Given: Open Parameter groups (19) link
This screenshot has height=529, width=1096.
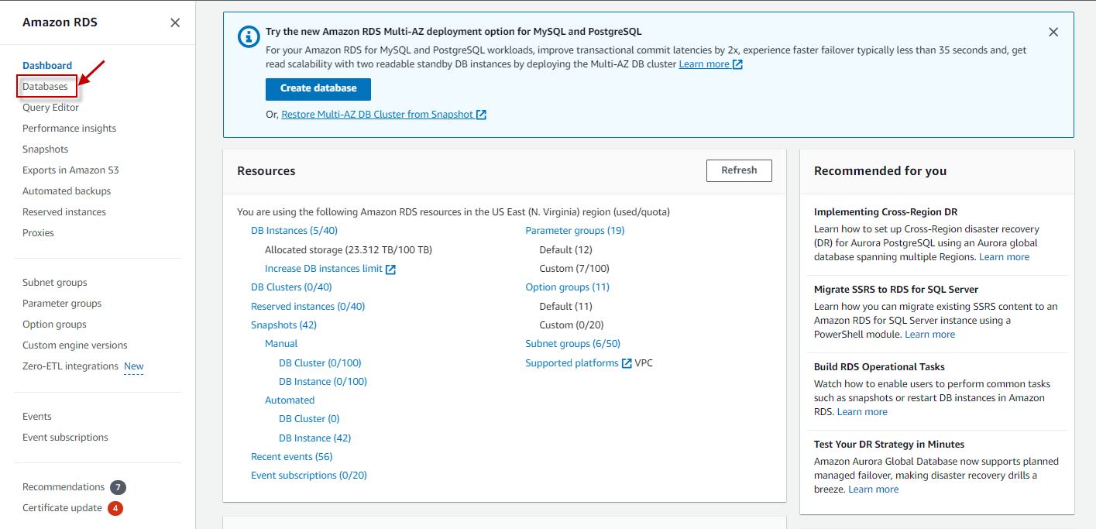Looking at the screenshot, I should click(x=575, y=231).
